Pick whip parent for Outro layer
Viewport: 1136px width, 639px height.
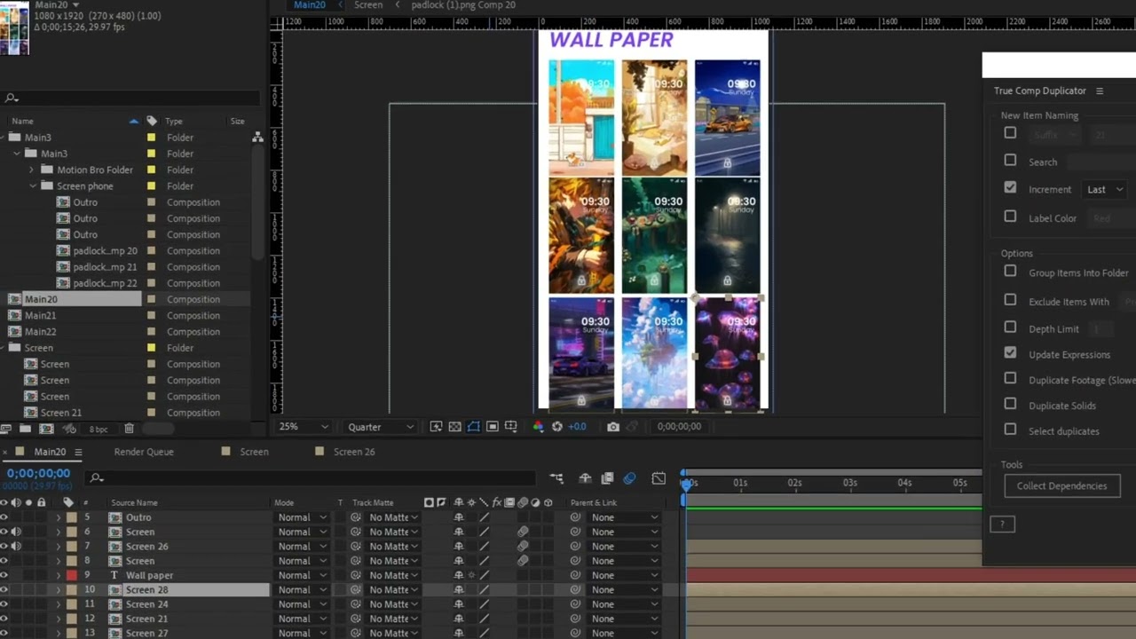point(575,517)
